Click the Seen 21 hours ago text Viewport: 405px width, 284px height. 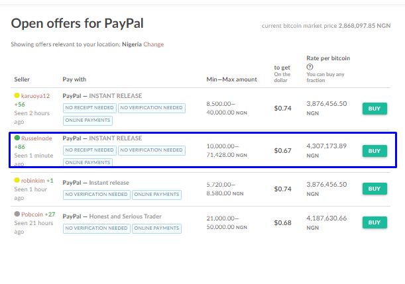[x=34, y=227]
